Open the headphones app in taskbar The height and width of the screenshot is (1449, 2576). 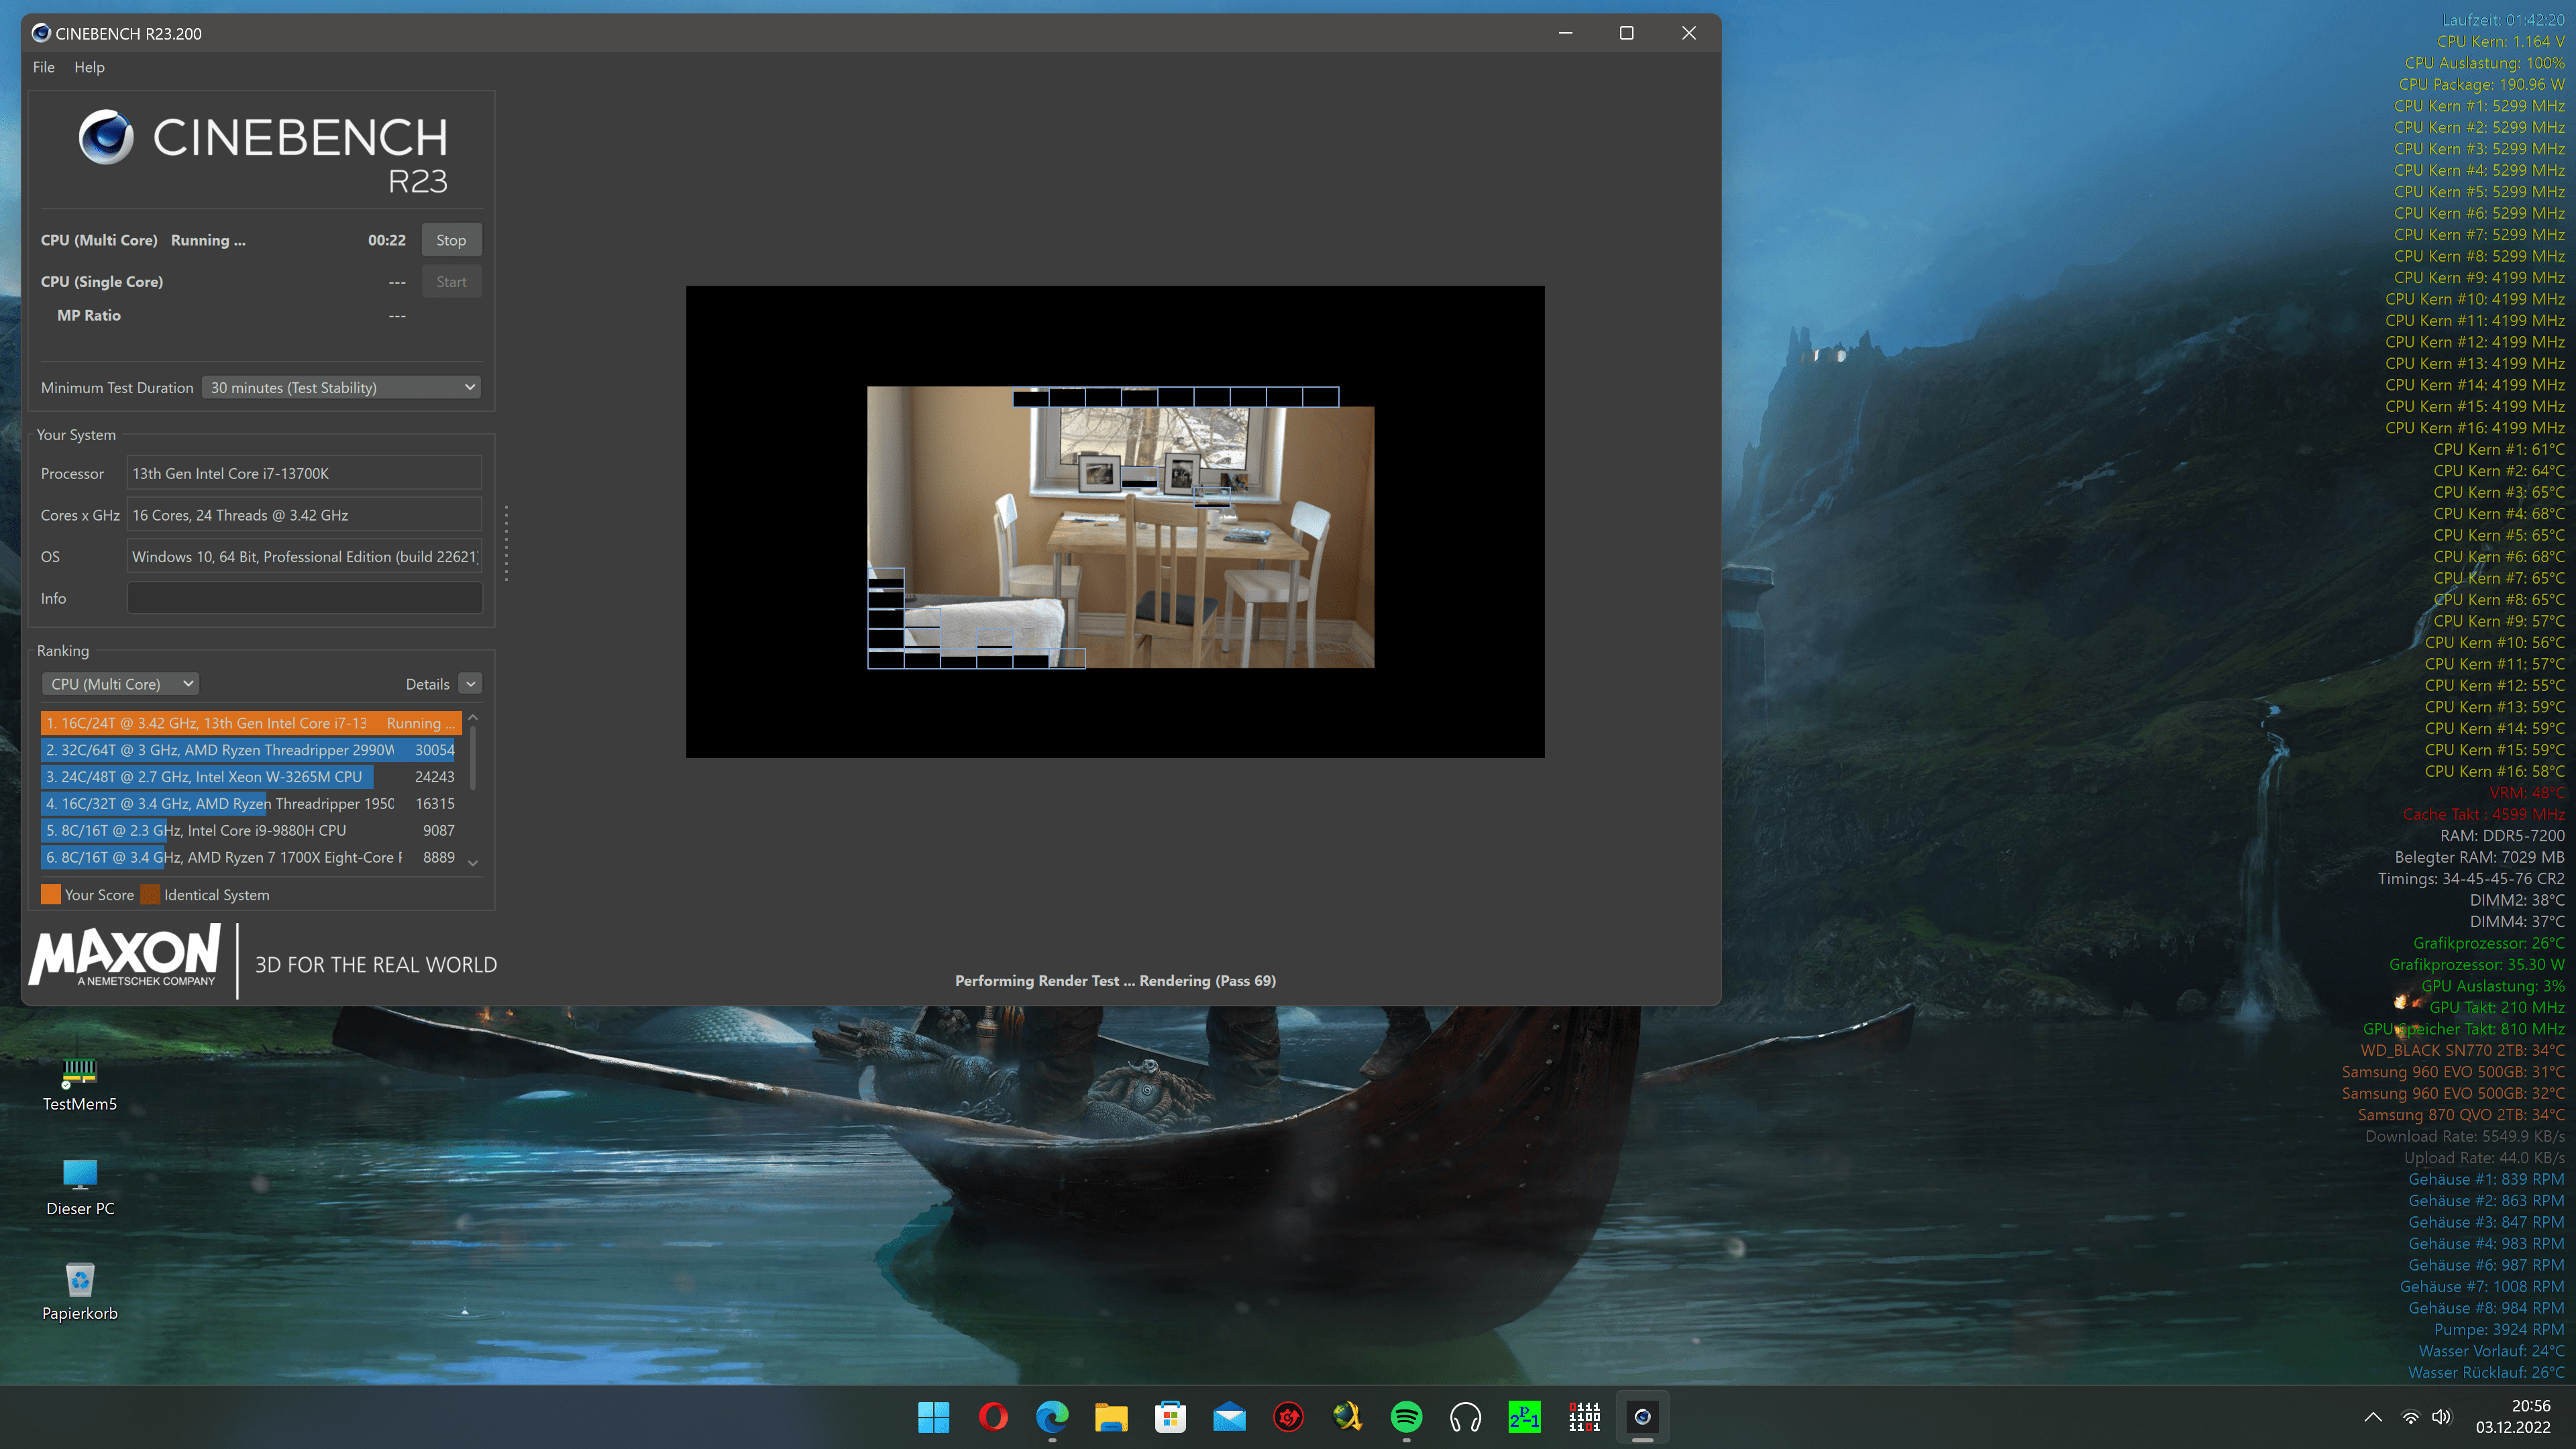coord(1465,1416)
